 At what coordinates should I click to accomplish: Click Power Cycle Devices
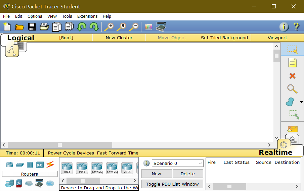click(71, 153)
